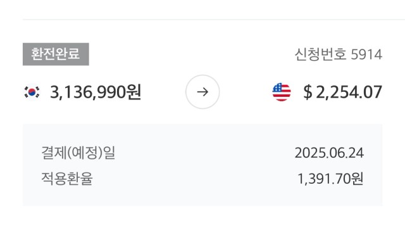Click the dollar sign before 2,254.07
This screenshot has width=405, height=228.
[308, 92]
